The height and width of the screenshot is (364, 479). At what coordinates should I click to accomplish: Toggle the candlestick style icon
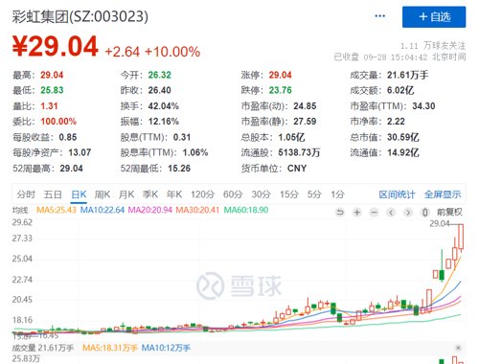(x=425, y=213)
